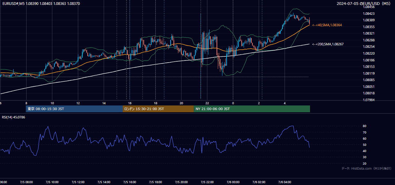Screen dimensions: 395x185
Task: Click hour mark 10 under price chart
Action: pos(52,103)
